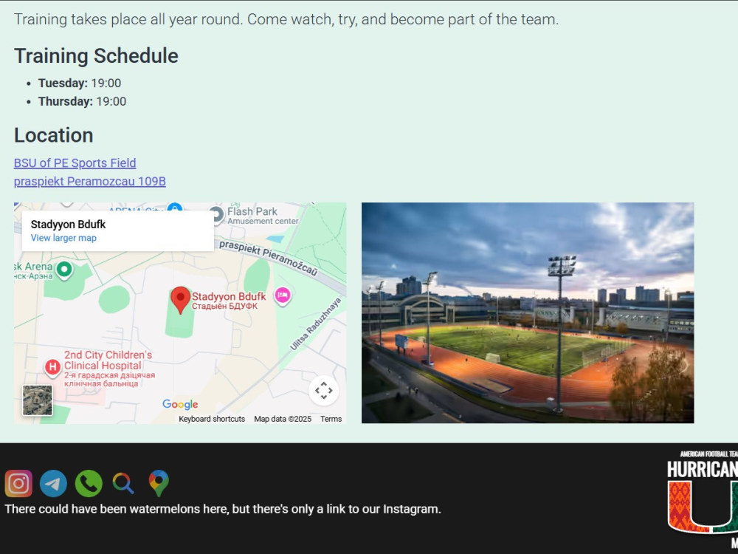This screenshot has height=554, width=738.
Task: Open the Telegram icon in footer
Action: coord(53,483)
